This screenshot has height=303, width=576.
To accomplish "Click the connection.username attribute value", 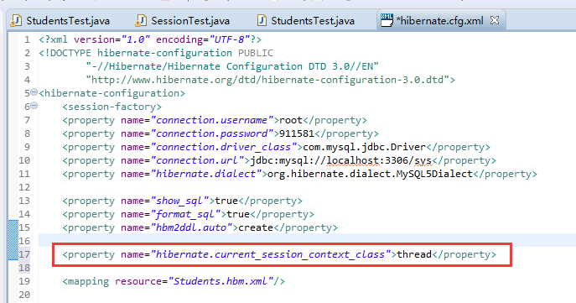I will [212, 120].
